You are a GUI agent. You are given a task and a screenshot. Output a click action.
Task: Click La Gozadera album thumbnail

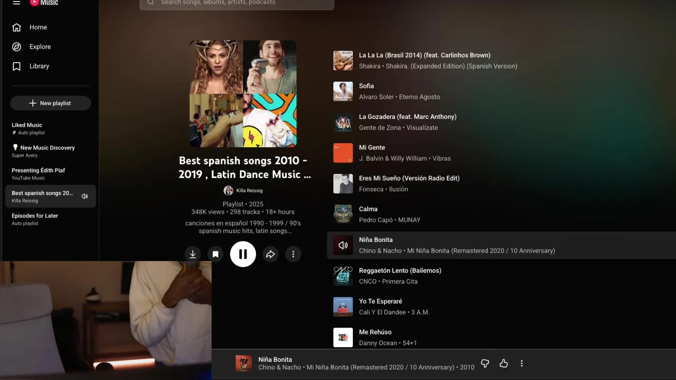click(343, 122)
